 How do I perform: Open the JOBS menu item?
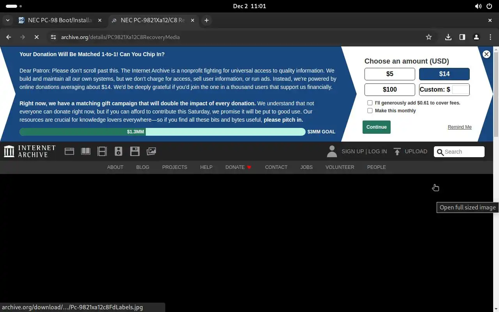[306, 167]
